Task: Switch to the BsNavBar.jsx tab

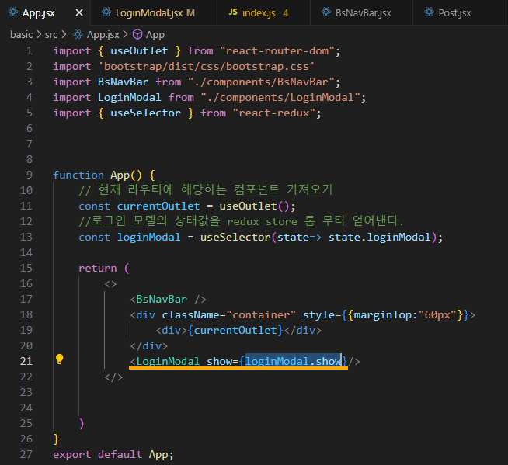Action: tap(361, 12)
